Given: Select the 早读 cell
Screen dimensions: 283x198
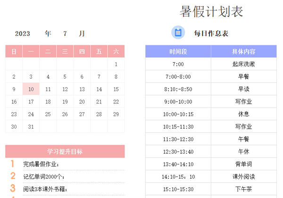Looking at the screenshot, I should coord(244,89).
